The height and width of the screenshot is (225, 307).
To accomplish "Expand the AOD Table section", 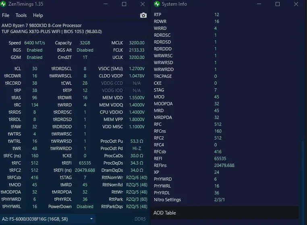I will coord(224,212).
